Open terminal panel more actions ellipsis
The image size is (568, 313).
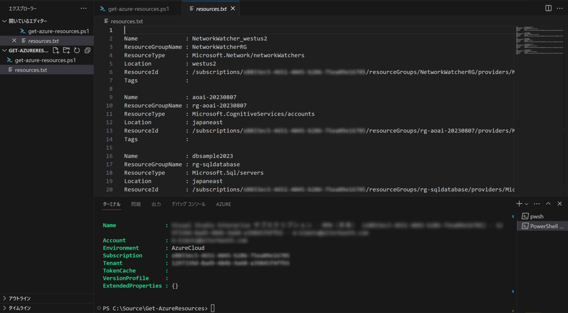coord(537,204)
